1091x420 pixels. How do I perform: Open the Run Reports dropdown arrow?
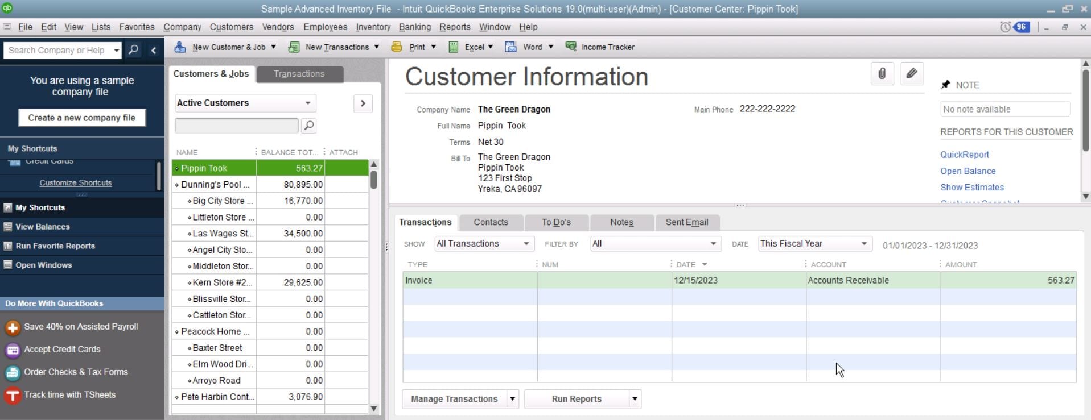(635, 399)
